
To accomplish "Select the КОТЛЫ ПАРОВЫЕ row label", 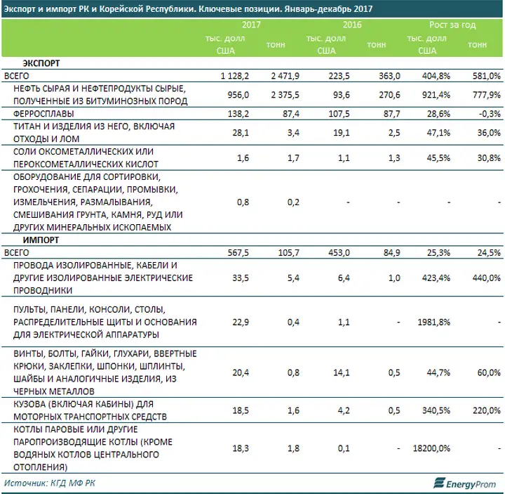I will (x=93, y=448).
